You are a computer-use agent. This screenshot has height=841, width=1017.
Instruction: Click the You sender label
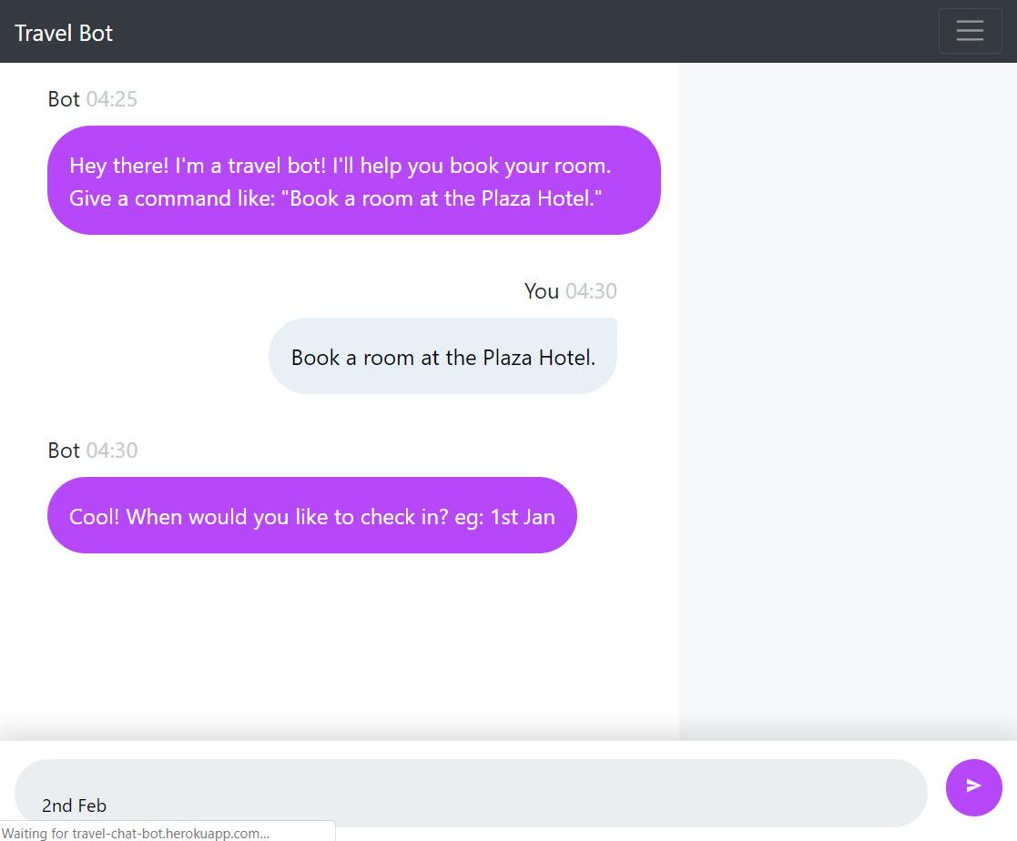point(542,291)
